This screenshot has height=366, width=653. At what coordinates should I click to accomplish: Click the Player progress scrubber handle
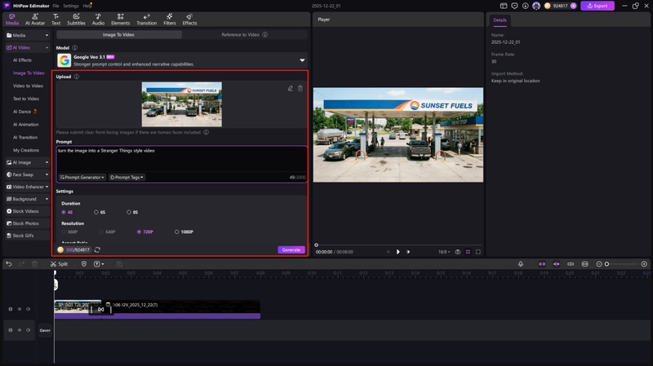coord(316,245)
